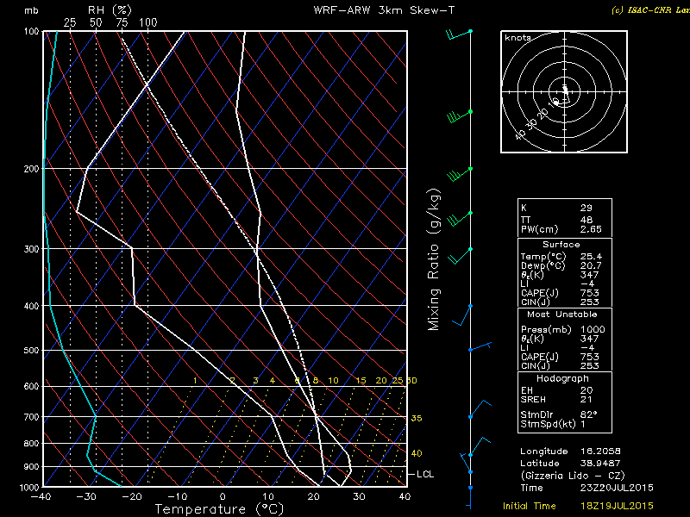Viewport: 690px width, 517px height.
Task: Click the knots label in the hodograph
Action: click(517, 38)
